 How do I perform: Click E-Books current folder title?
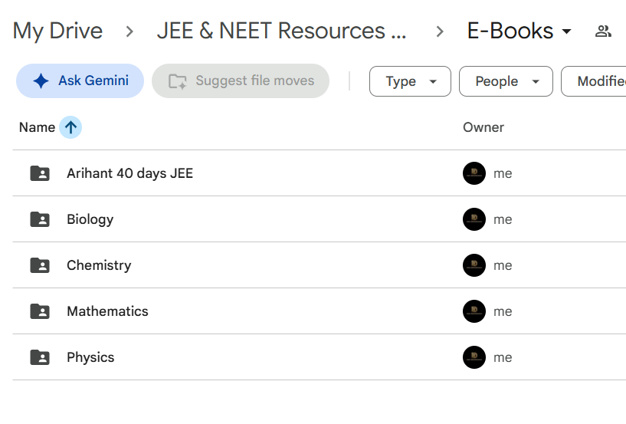point(510,31)
